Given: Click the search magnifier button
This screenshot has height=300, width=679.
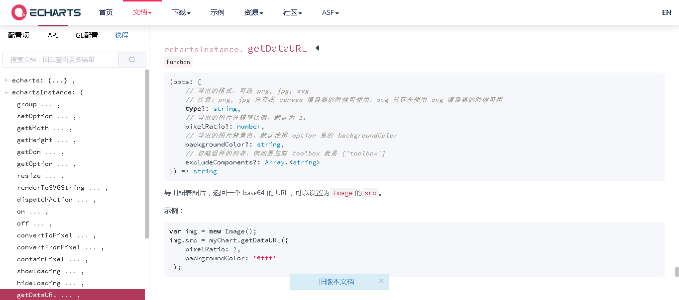Looking at the screenshot, I should pyautogui.click(x=132, y=60).
